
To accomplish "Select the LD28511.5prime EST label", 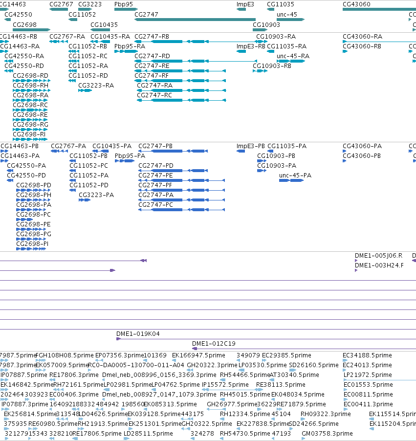I will [148, 433].
